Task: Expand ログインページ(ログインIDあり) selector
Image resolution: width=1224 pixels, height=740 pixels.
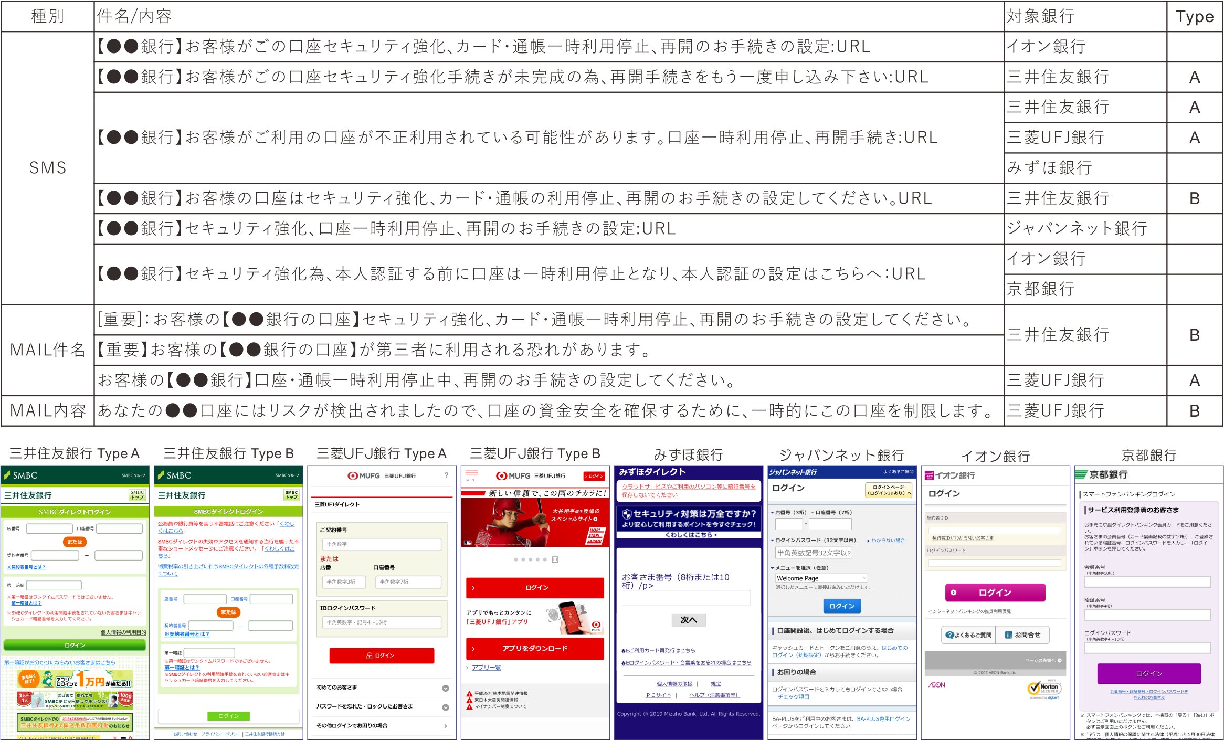Action: tap(888, 490)
